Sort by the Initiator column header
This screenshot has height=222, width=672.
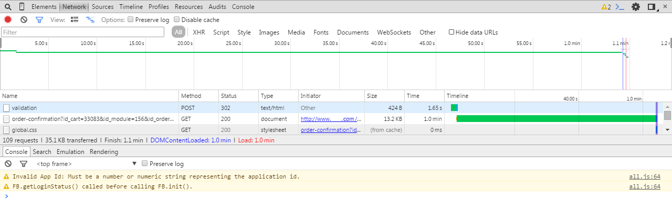(x=331, y=96)
